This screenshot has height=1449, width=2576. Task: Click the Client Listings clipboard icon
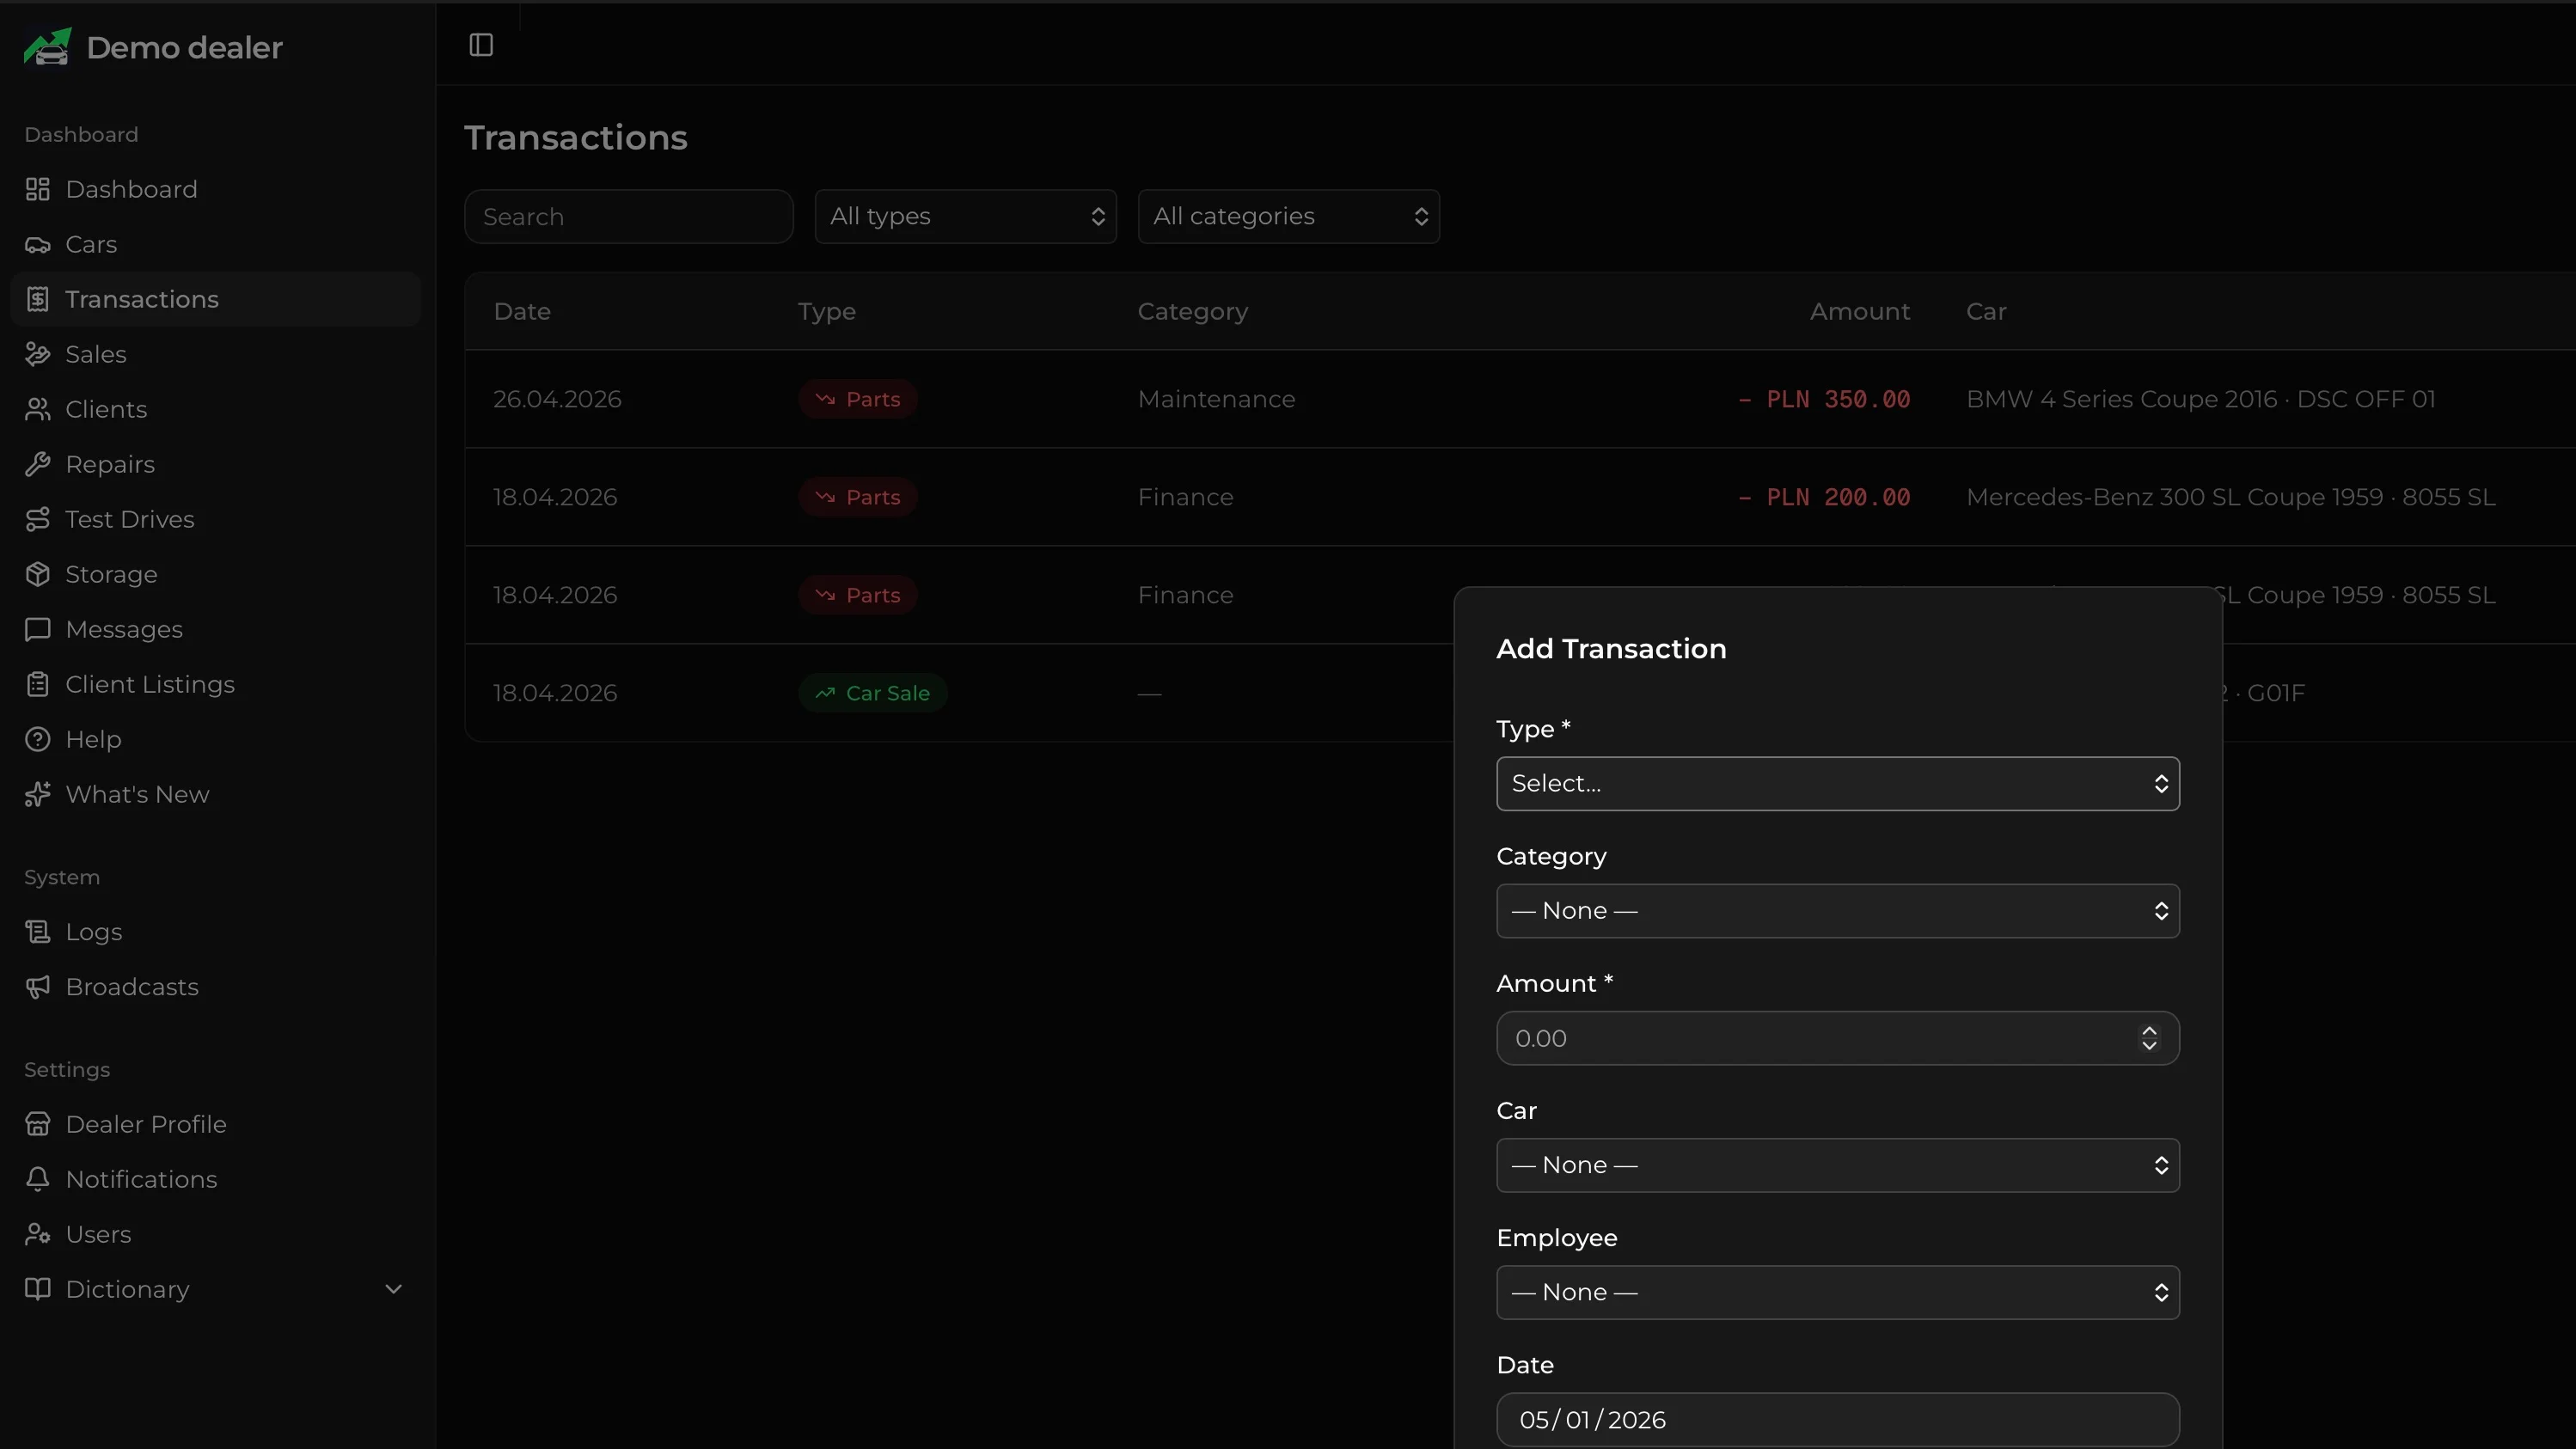pyautogui.click(x=38, y=684)
